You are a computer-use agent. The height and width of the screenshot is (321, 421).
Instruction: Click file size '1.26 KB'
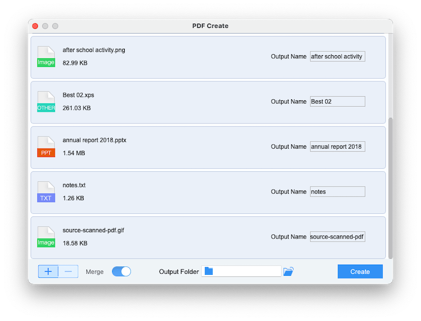click(73, 198)
